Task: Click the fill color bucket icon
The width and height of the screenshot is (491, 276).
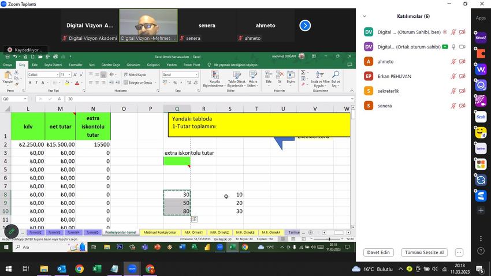Action: tap(66, 83)
